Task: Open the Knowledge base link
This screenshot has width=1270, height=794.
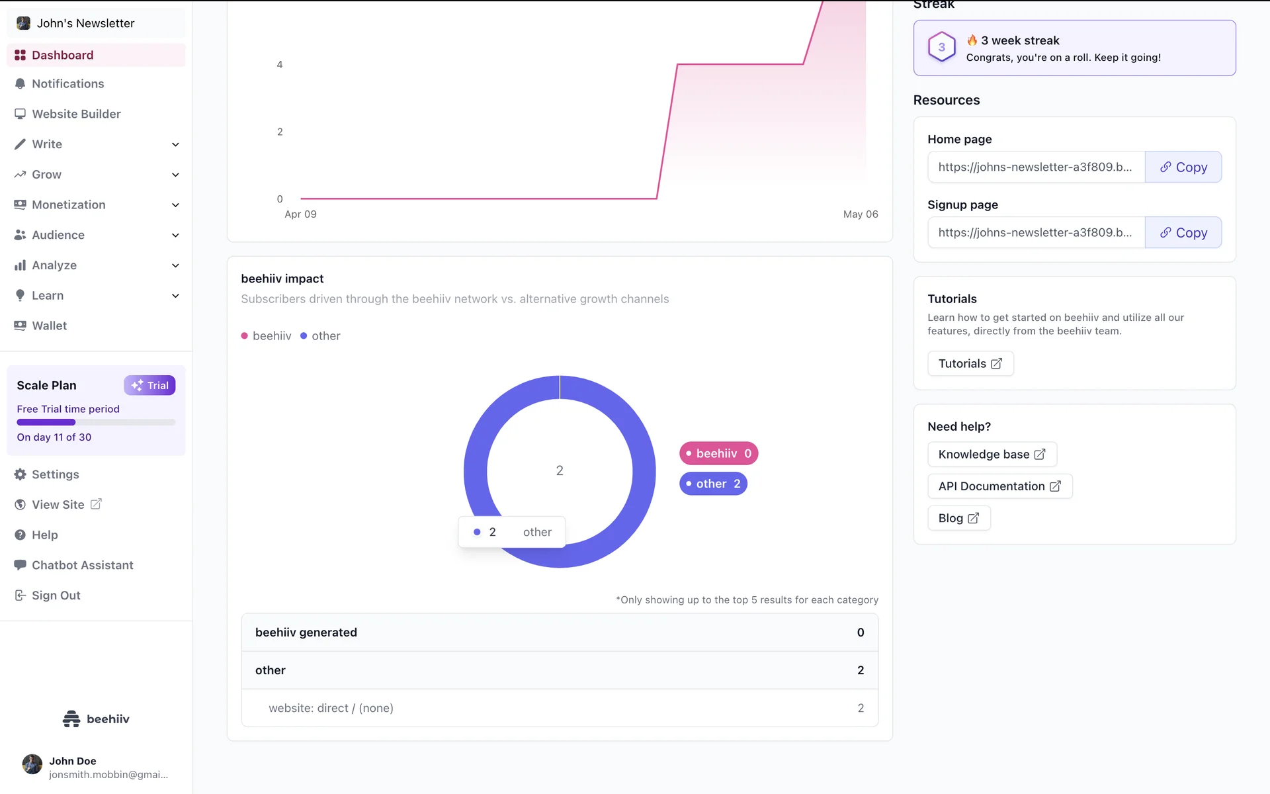Action: pyautogui.click(x=992, y=455)
